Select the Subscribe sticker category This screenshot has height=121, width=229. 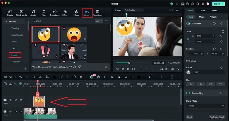point(16,62)
